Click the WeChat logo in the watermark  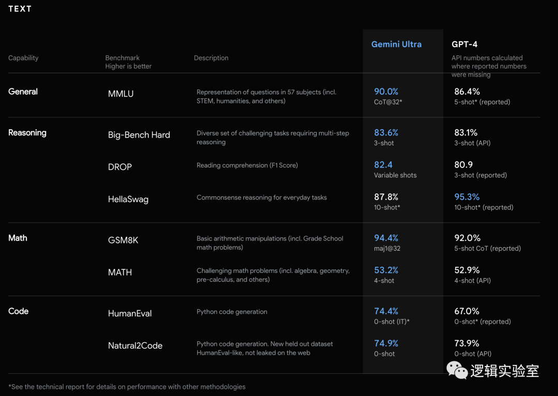[x=457, y=370]
